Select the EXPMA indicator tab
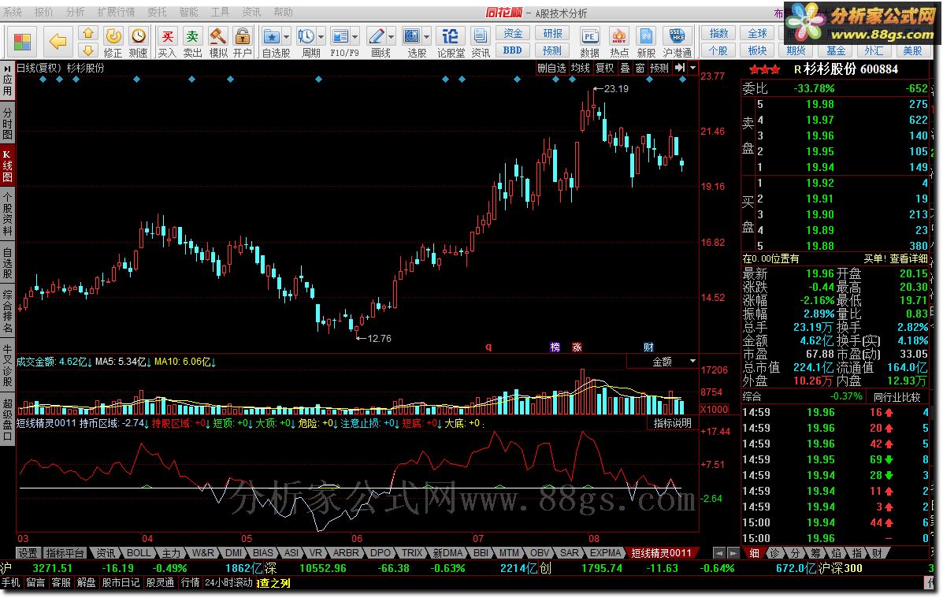 (605, 553)
